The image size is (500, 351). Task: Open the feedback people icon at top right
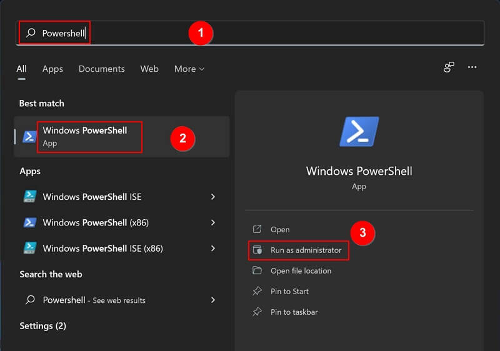click(449, 67)
